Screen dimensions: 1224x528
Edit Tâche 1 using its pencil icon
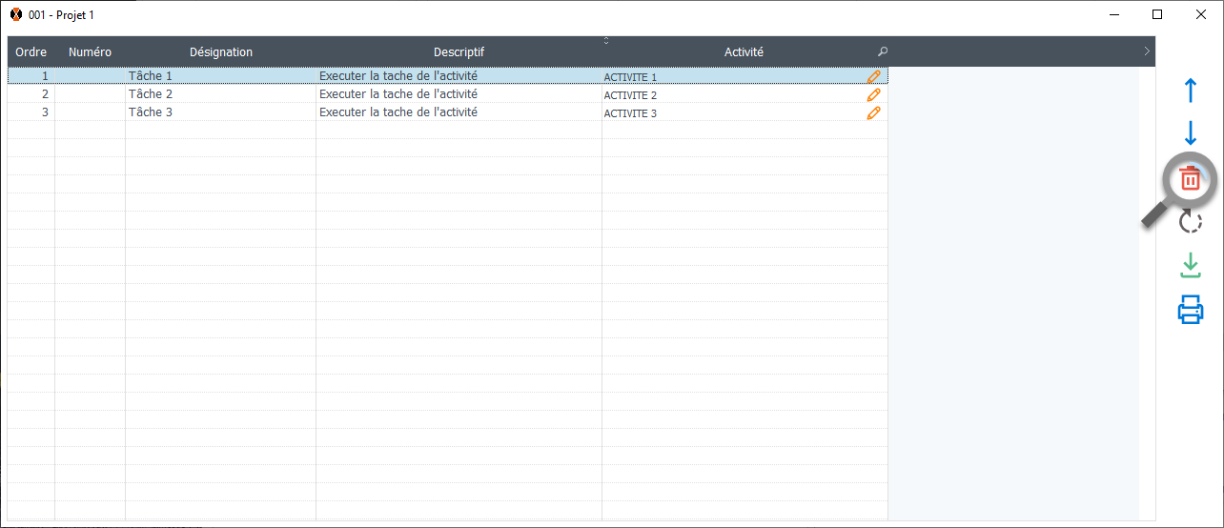click(873, 76)
